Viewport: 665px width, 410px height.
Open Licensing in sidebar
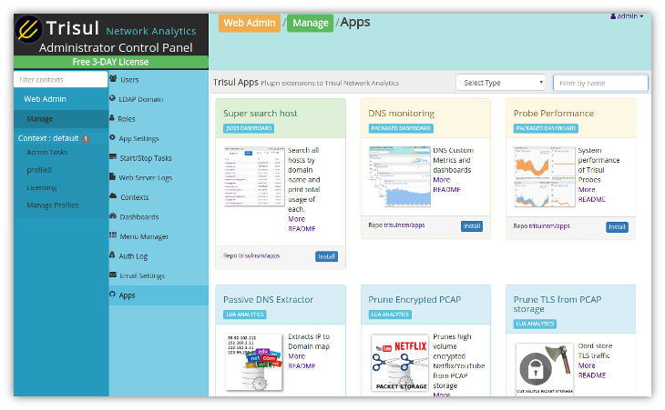point(42,188)
